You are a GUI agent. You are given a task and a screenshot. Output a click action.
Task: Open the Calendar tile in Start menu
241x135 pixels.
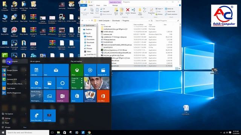tap(36, 70)
